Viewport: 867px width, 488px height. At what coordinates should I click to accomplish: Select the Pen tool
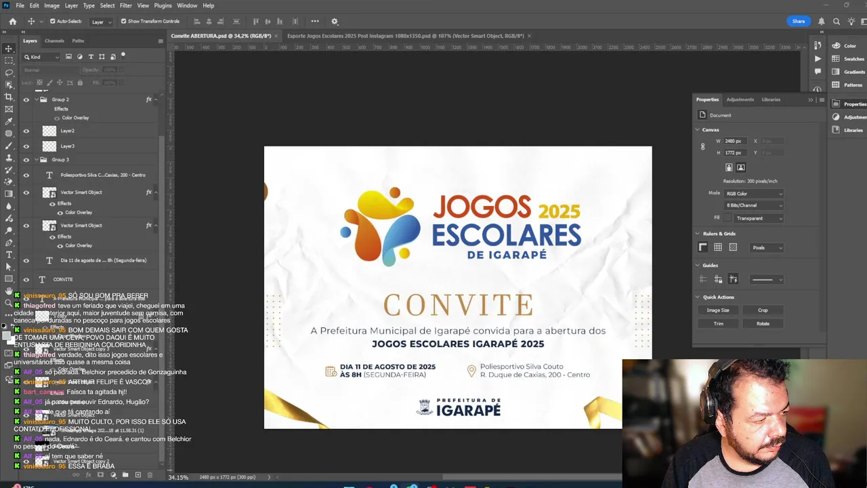point(9,243)
